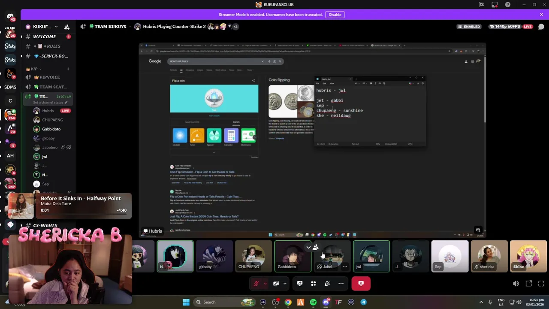
Task: Show chat icon at top right
Action: pos(541,27)
